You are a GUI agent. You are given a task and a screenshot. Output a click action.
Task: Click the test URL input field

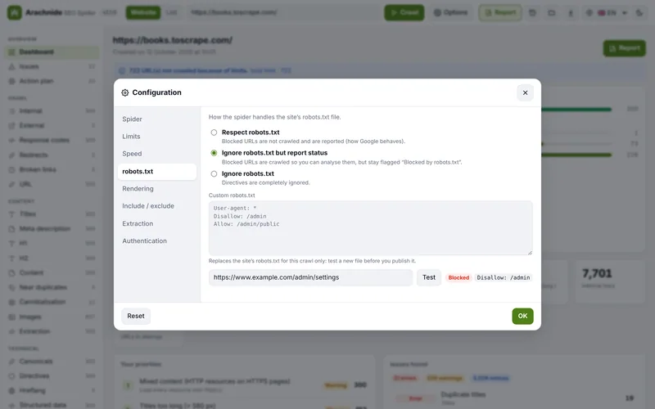coord(310,277)
